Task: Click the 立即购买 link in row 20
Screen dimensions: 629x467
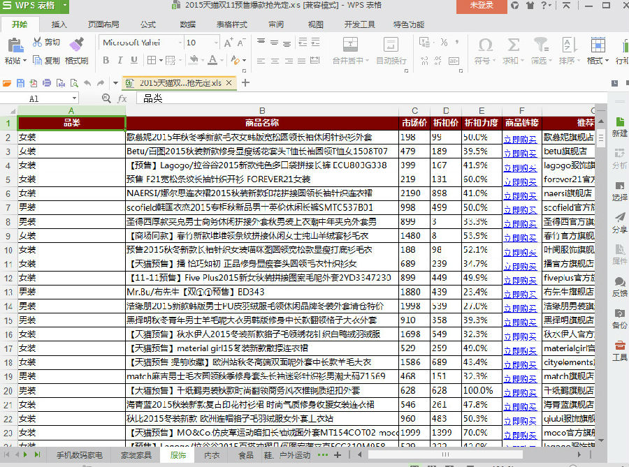Action: click(520, 393)
